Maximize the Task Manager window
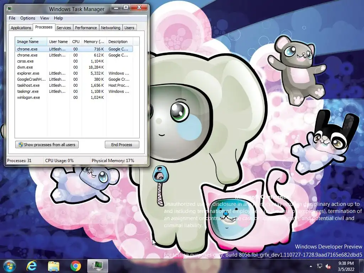 126,8
